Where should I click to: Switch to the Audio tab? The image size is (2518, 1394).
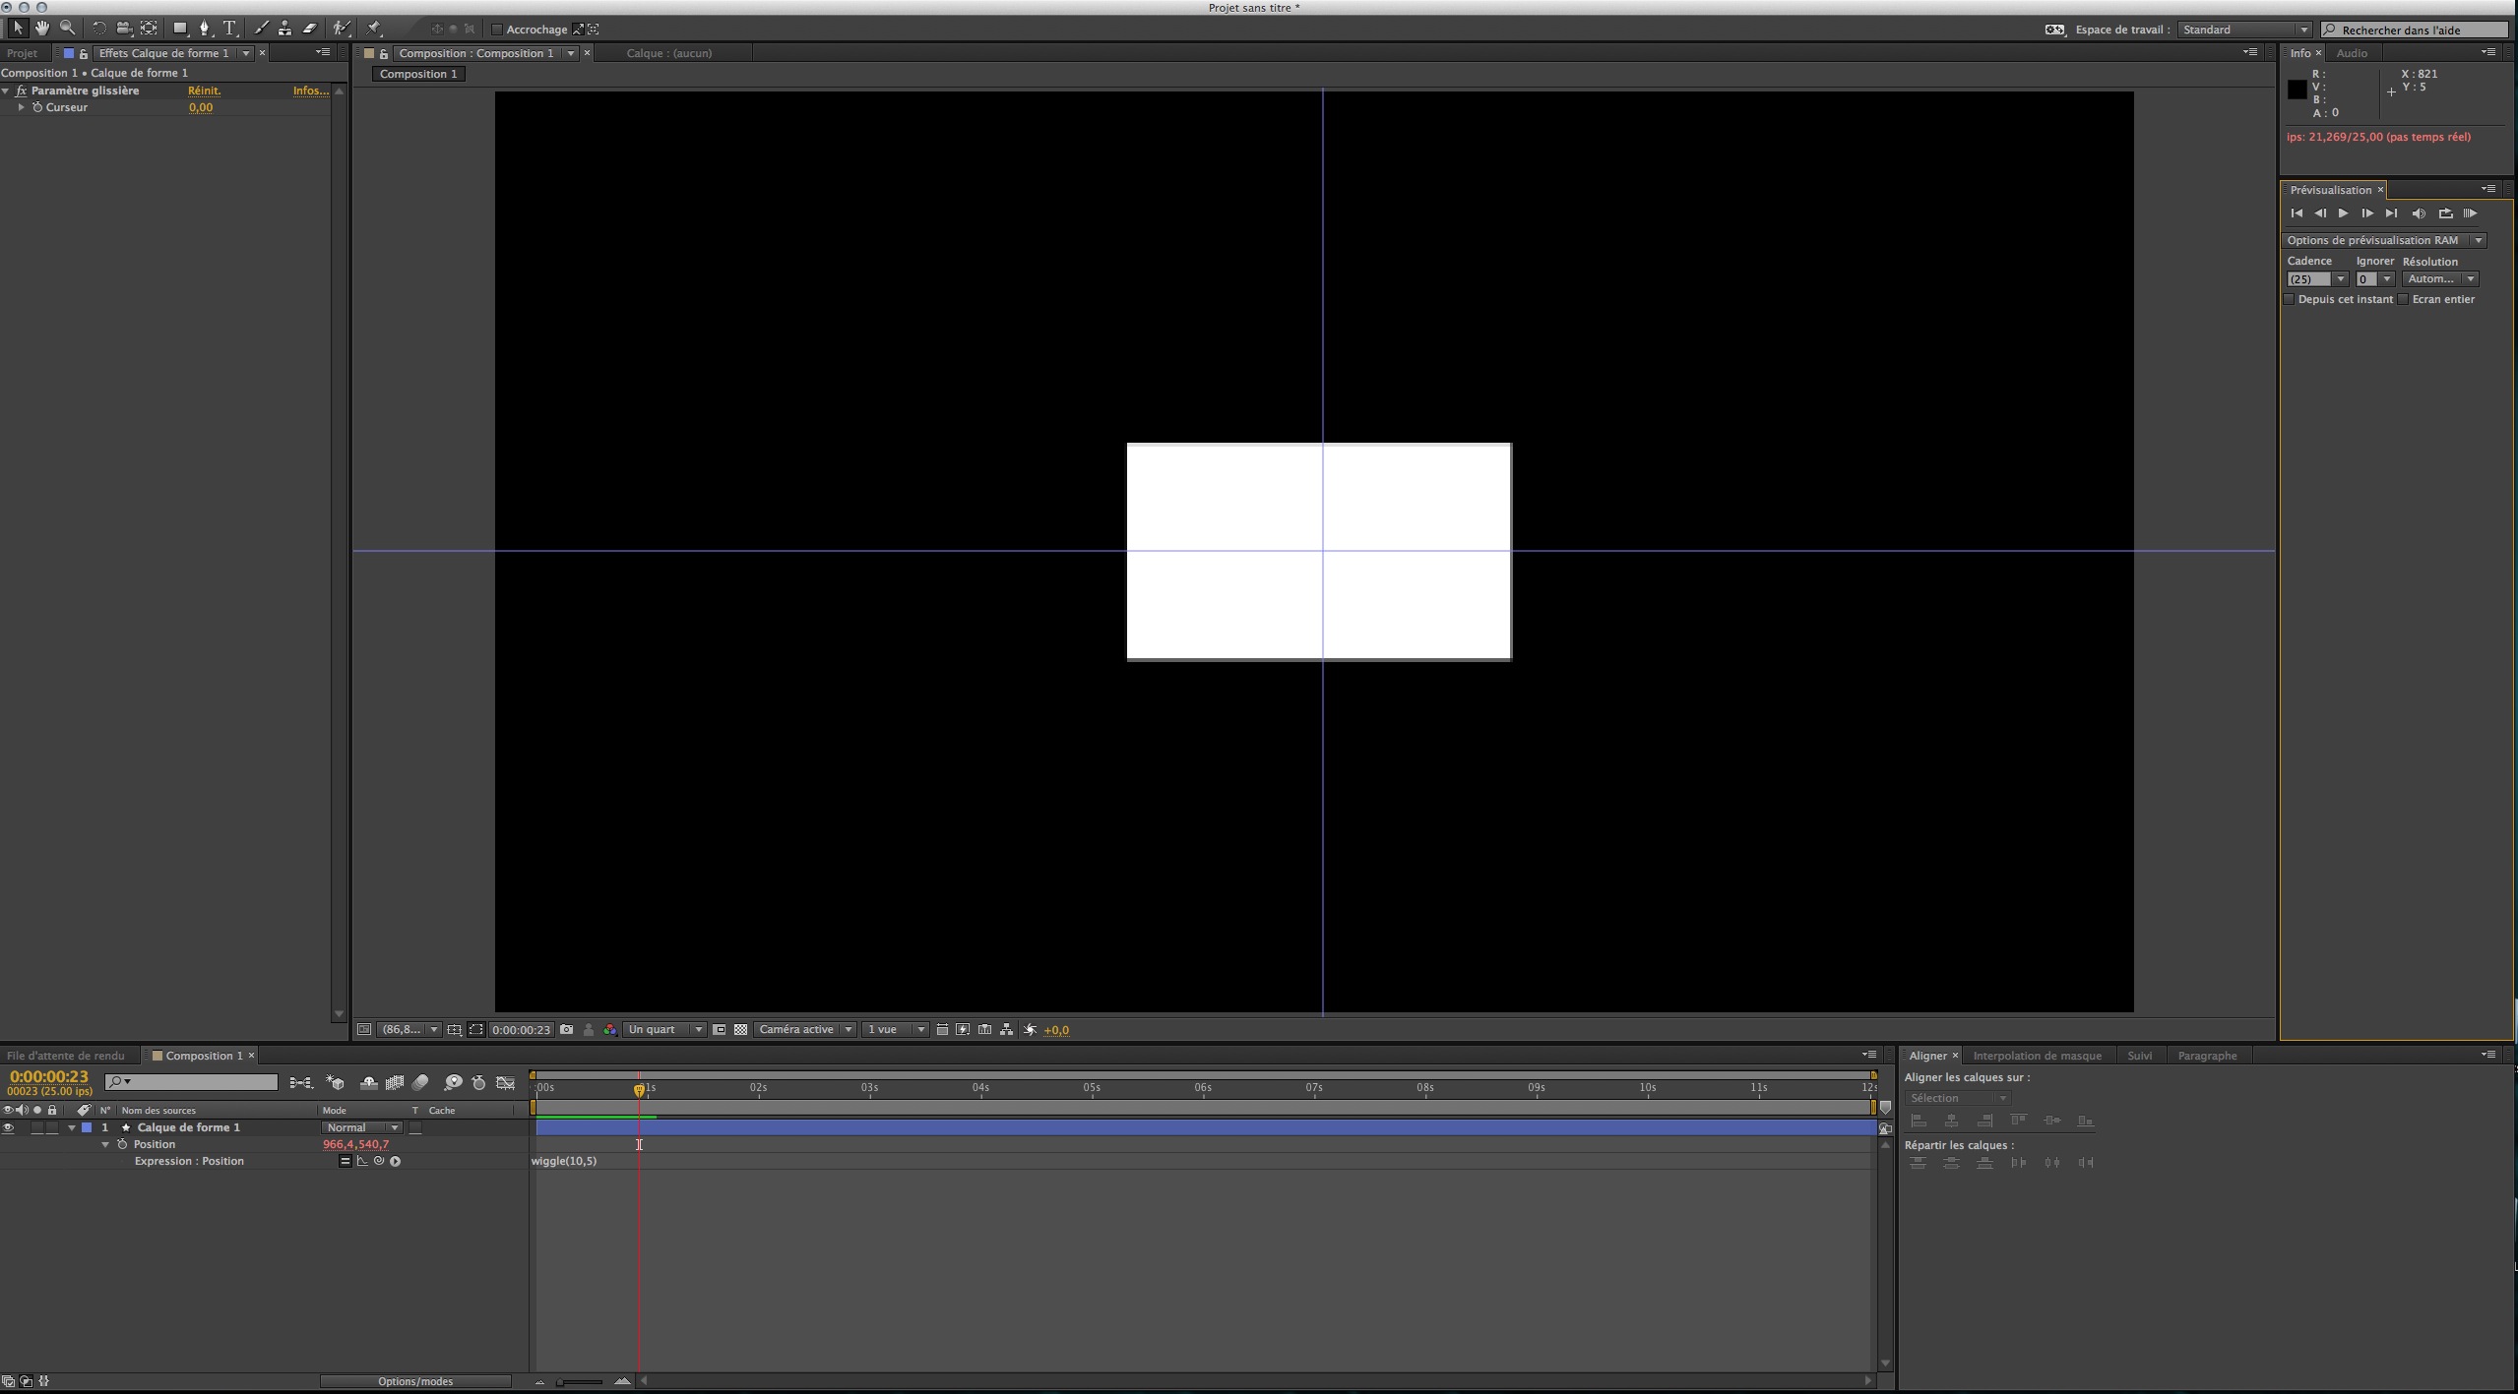click(2352, 53)
